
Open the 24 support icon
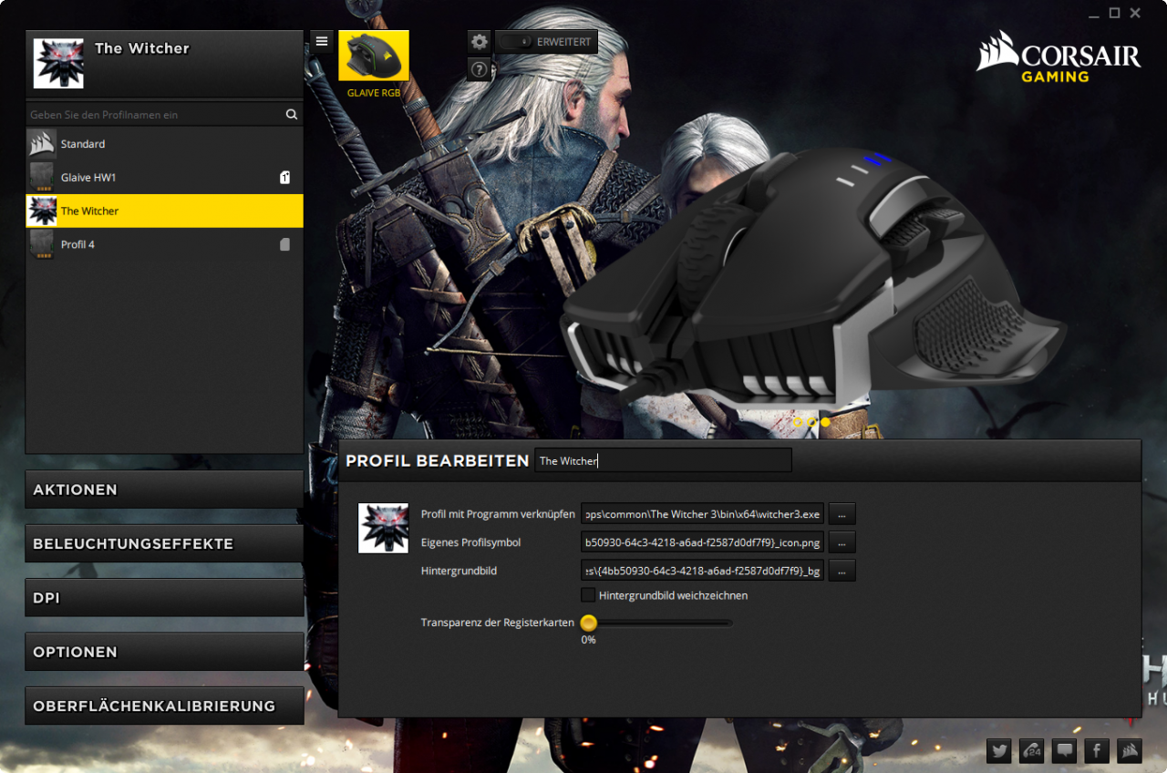(1032, 751)
